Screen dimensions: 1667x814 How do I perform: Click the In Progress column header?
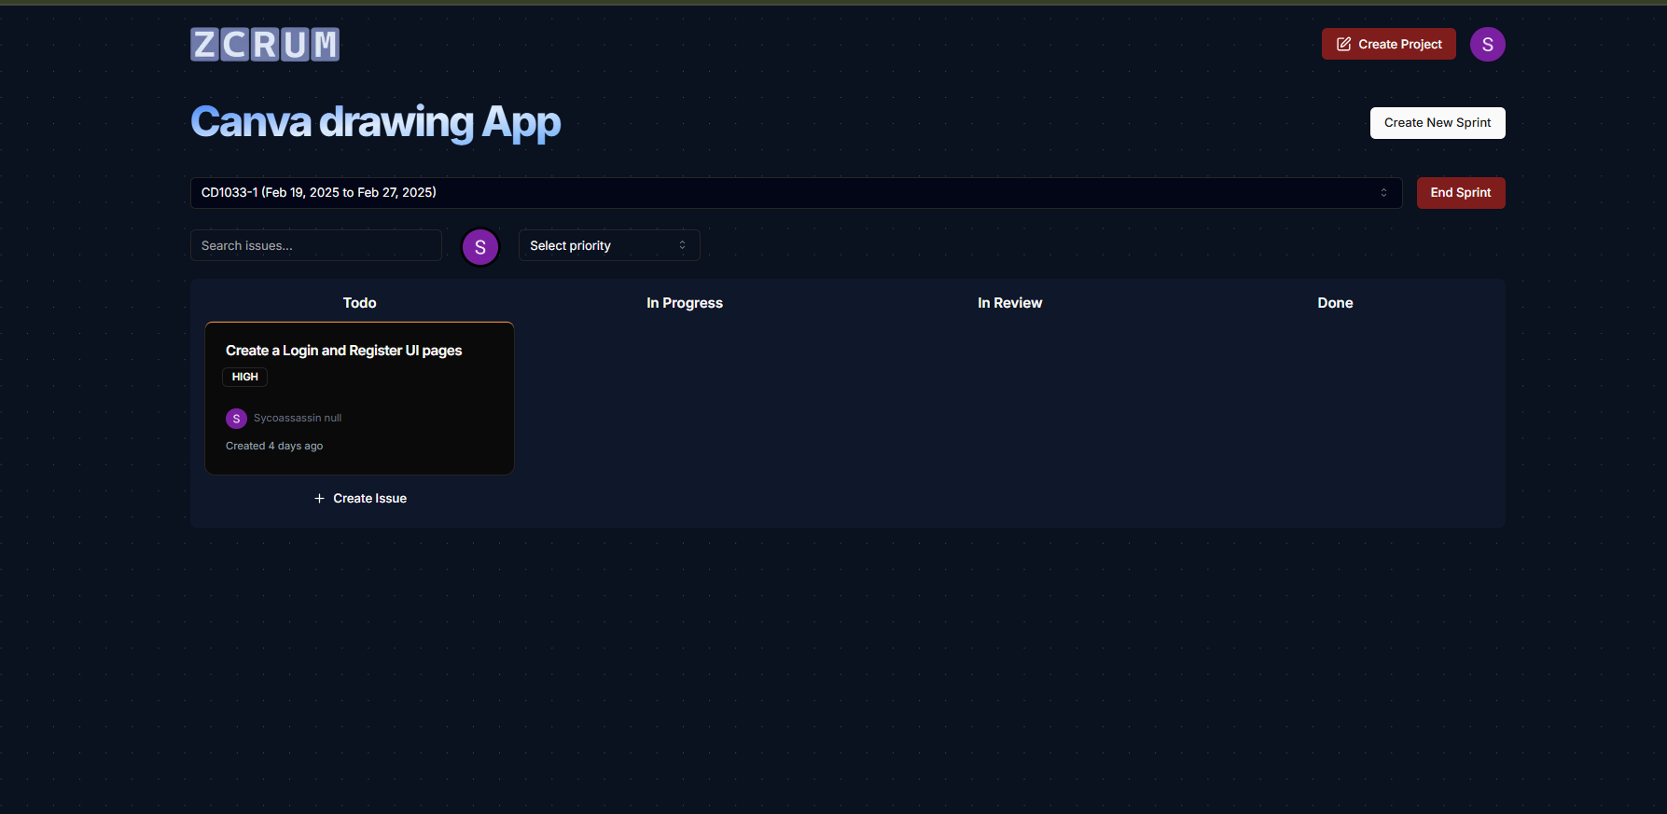685,303
